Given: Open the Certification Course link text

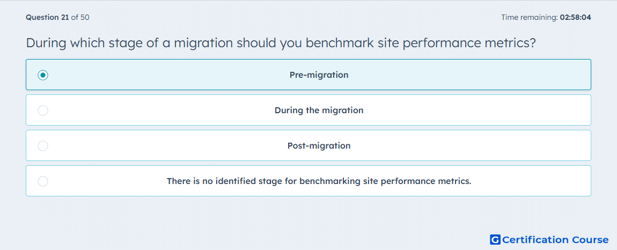Looking at the screenshot, I should click(555, 239).
